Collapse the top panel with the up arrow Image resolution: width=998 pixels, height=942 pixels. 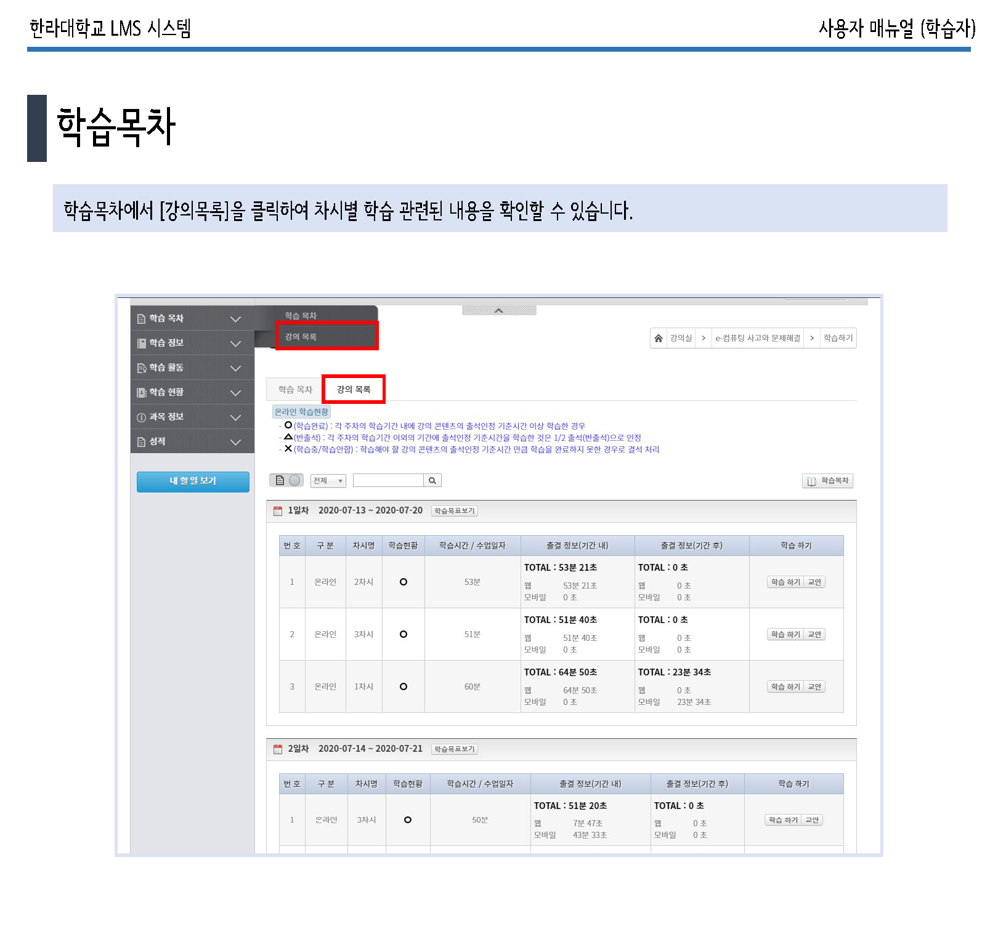[x=499, y=310]
